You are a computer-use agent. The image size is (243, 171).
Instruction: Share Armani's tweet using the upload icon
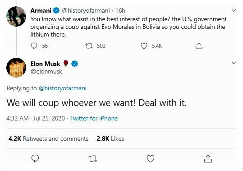pyautogui.click(x=199, y=46)
